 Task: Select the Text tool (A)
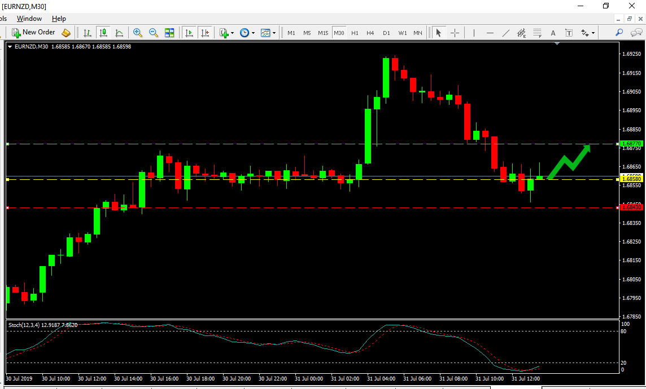(x=553, y=33)
